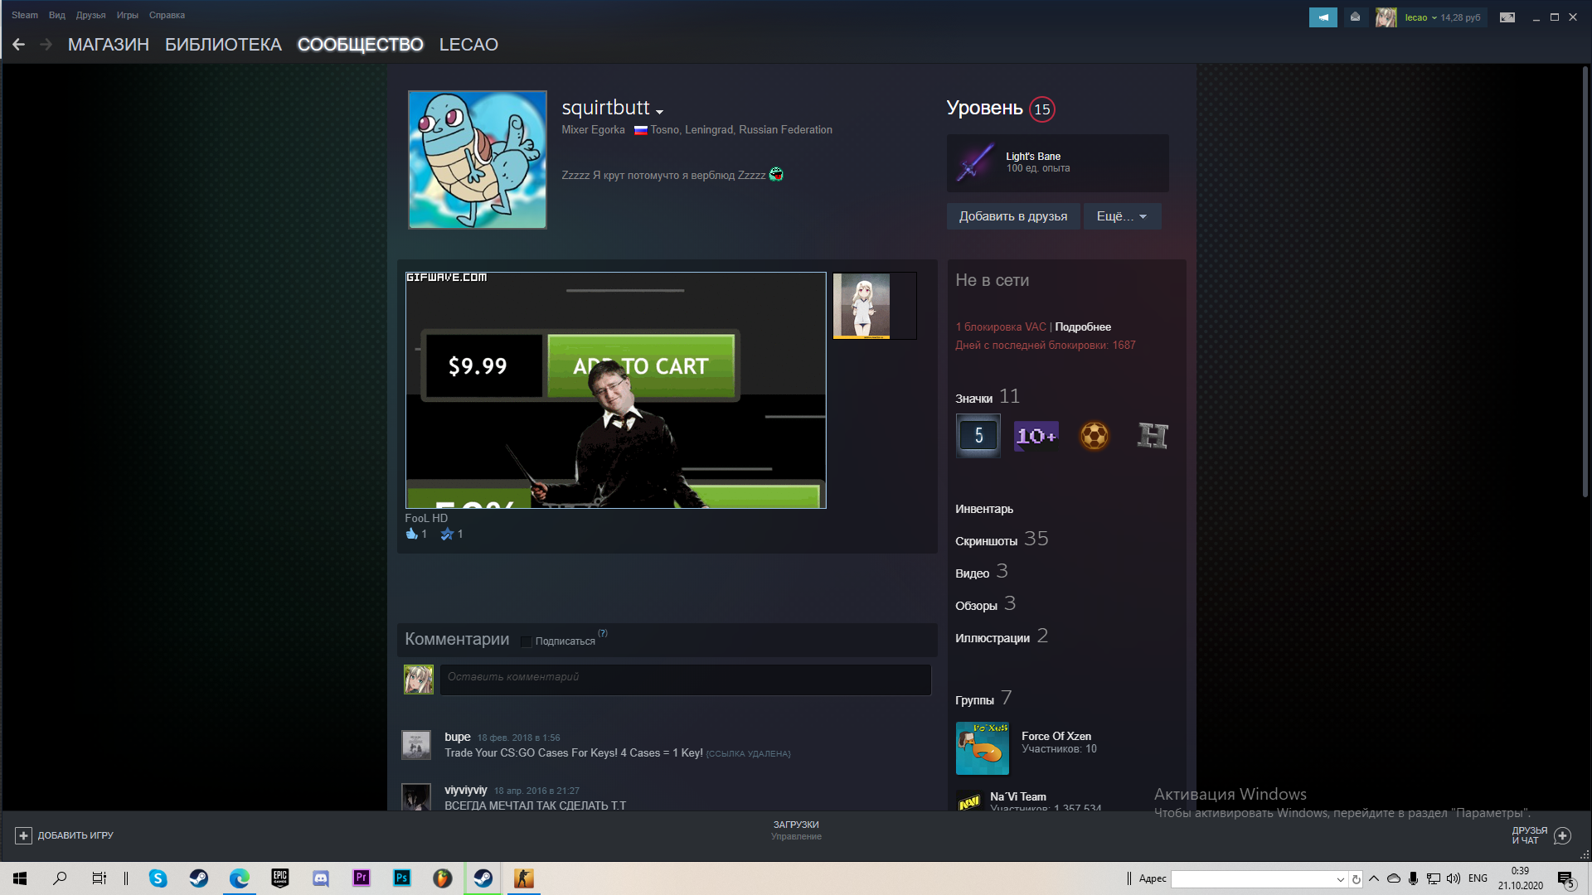Open Premiere Pro from the taskbar
Viewport: 1592px width, 895px height.
coord(362,878)
